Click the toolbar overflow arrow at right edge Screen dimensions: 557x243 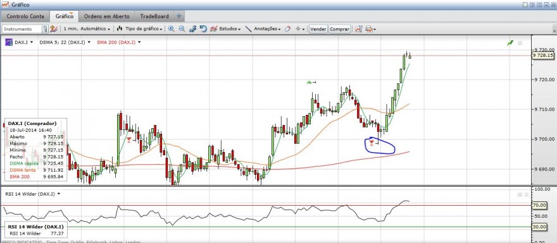click(x=555, y=29)
